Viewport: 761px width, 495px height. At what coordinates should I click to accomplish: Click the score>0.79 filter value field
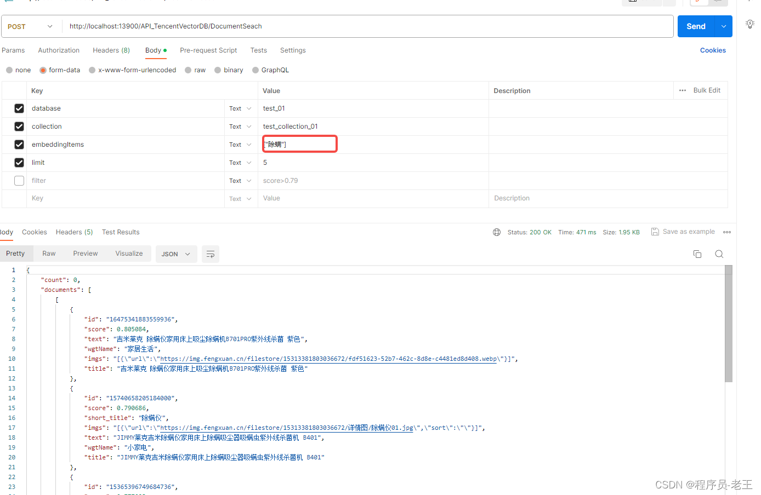(x=373, y=181)
